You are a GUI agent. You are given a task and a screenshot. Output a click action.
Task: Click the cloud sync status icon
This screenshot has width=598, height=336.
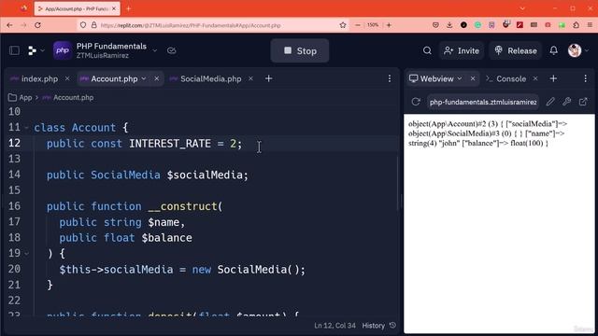point(172,50)
